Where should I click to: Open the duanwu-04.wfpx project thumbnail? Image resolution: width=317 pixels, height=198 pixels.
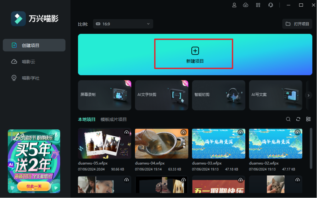tap(161, 143)
